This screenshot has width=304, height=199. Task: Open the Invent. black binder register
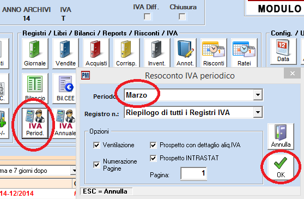157,53
